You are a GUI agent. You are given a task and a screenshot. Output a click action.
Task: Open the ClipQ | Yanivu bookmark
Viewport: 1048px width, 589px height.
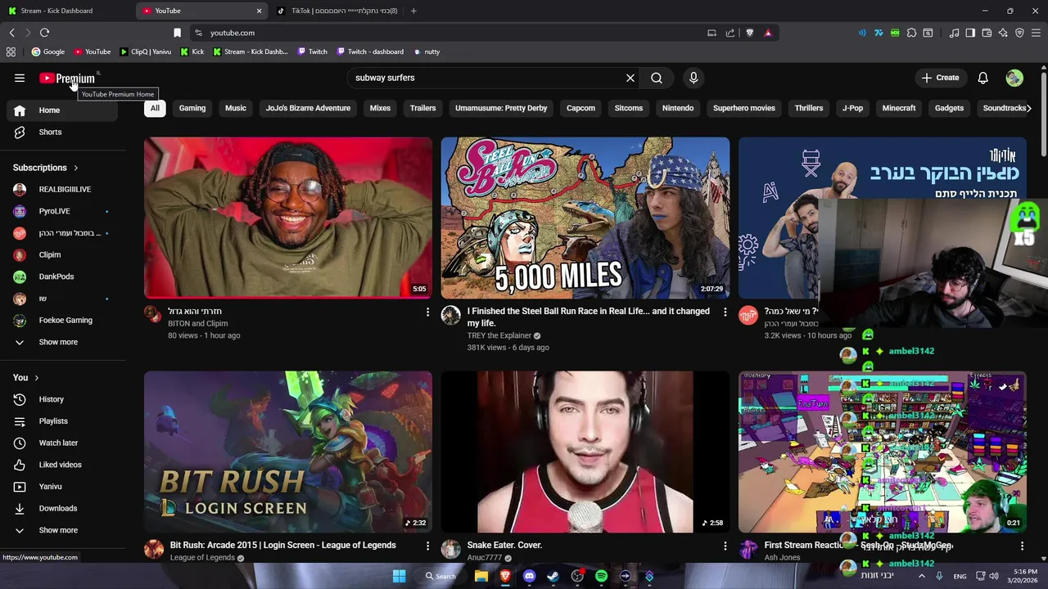tap(146, 52)
